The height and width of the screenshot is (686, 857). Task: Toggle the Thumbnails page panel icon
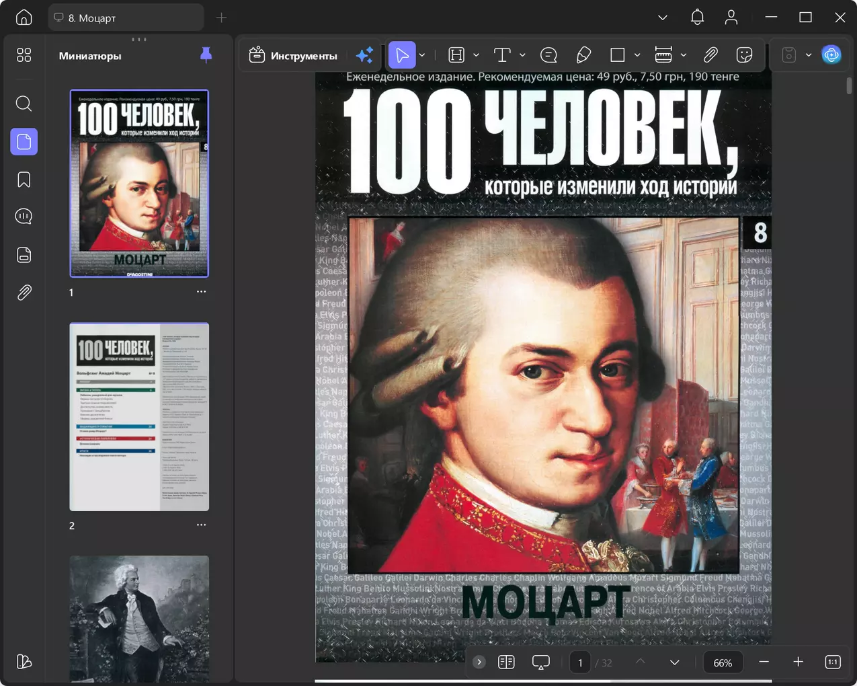click(24, 141)
